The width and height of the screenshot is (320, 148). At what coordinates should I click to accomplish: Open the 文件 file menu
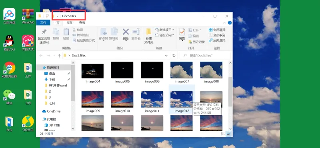pyautogui.click(x=43, y=23)
